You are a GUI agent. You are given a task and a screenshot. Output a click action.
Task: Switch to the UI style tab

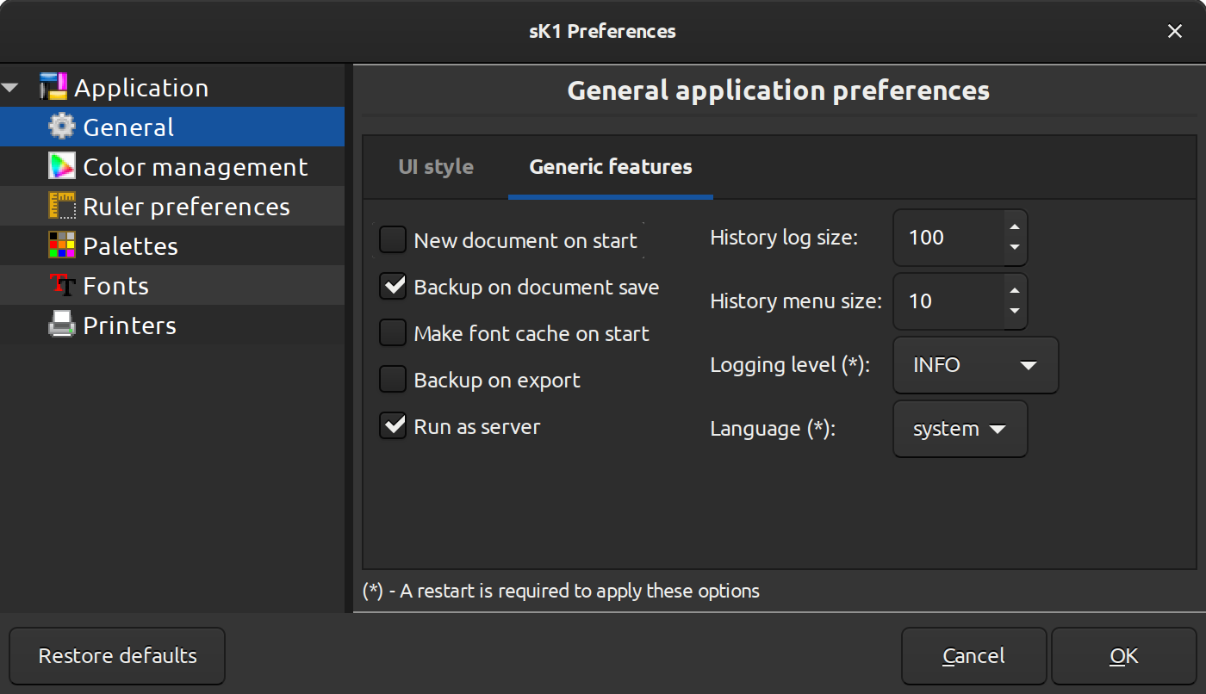[436, 166]
